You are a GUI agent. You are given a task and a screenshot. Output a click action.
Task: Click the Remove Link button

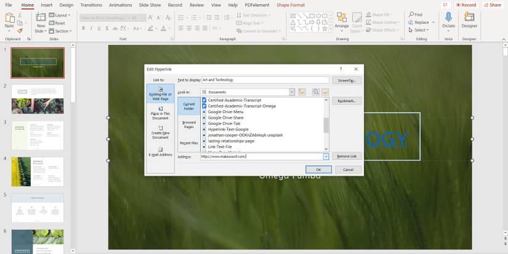tap(347, 156)
